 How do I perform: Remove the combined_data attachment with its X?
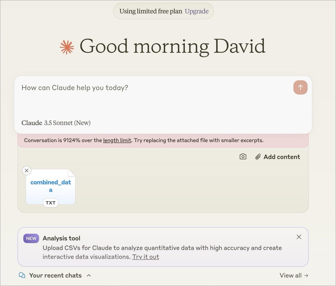coord(27,170)
